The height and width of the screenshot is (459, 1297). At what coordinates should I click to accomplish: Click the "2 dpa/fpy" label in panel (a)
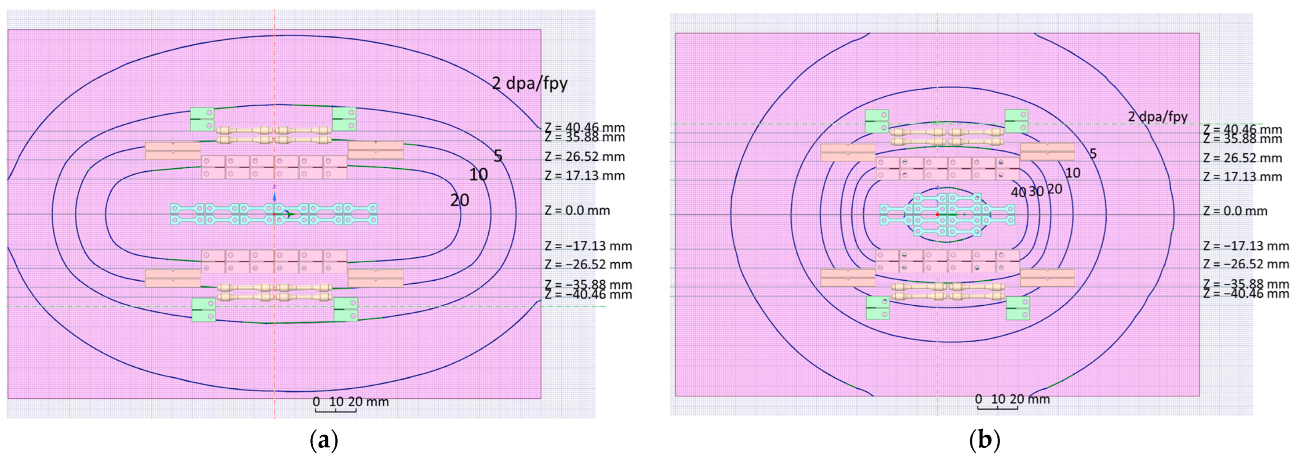[x=529, y=83]
